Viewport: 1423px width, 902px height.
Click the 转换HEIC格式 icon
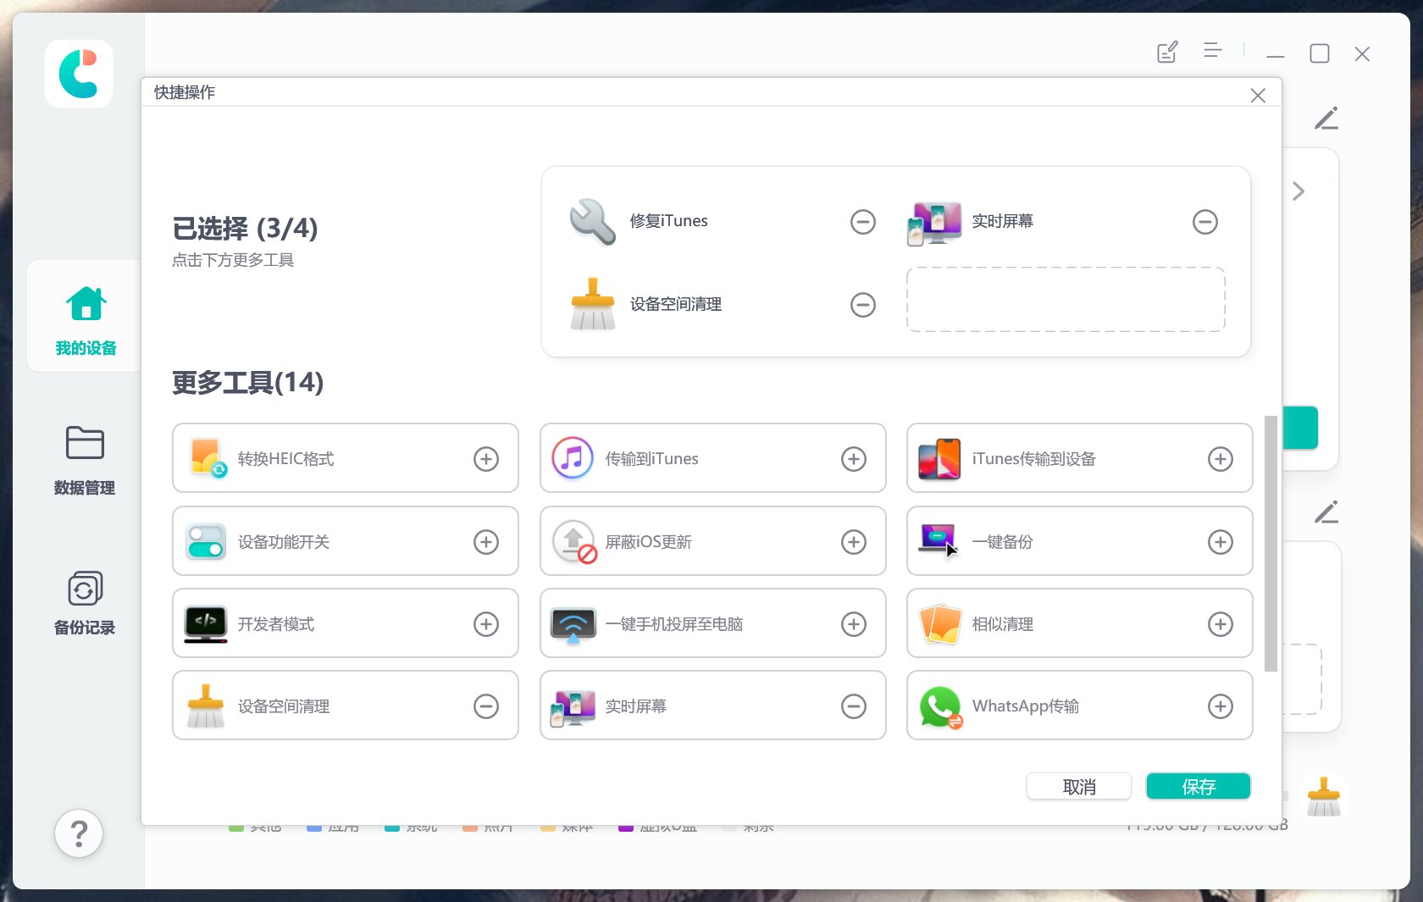(208, 458)
